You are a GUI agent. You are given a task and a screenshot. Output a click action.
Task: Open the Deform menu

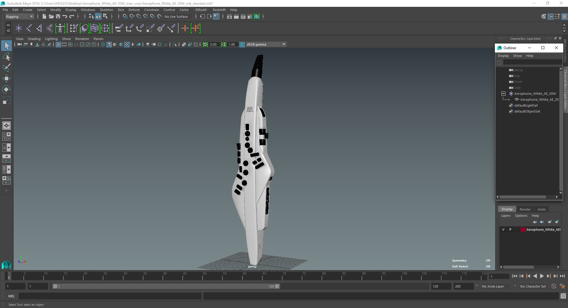coord(134,10)
